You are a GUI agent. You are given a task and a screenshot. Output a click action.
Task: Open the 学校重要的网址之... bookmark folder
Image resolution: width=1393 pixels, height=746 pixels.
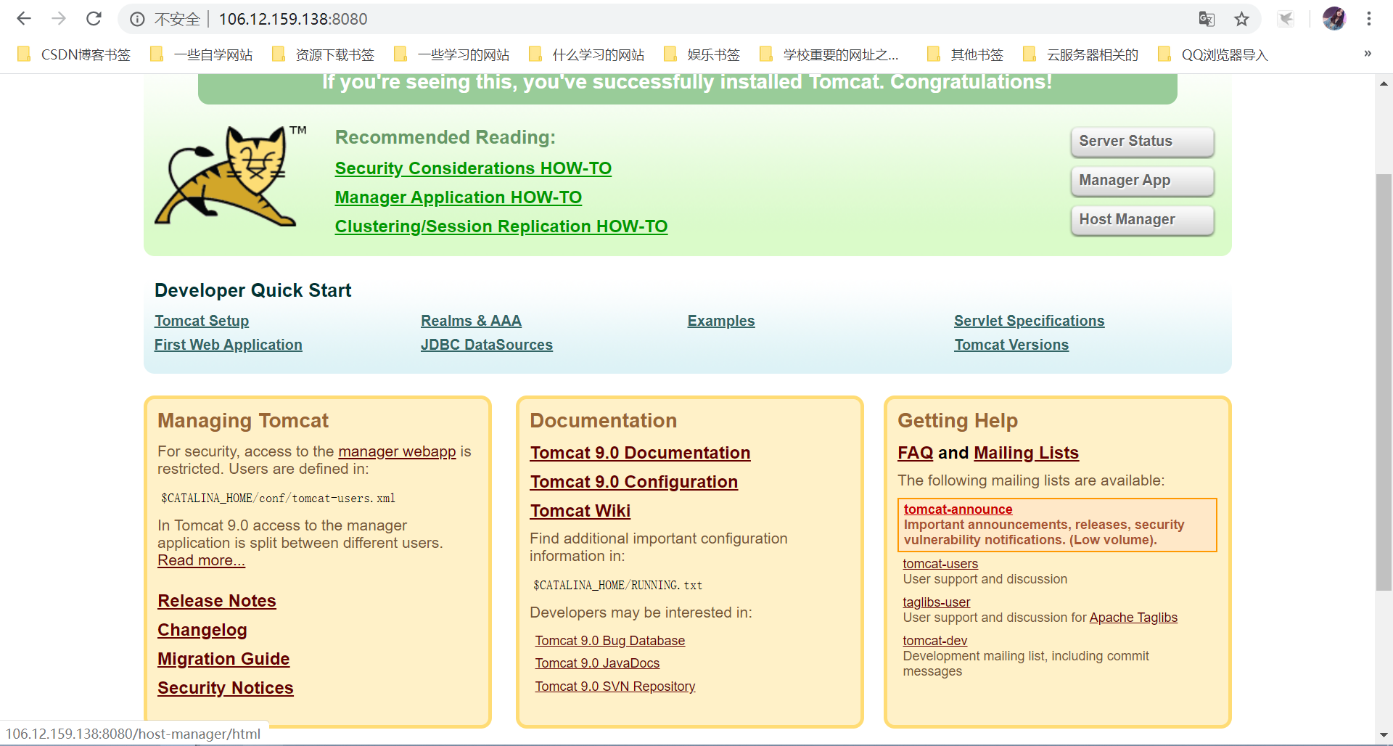829,54
